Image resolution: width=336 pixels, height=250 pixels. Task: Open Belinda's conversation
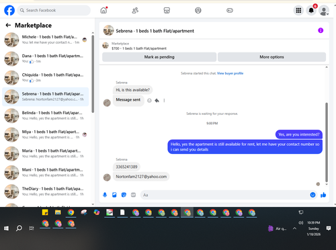tap(46, 116)
